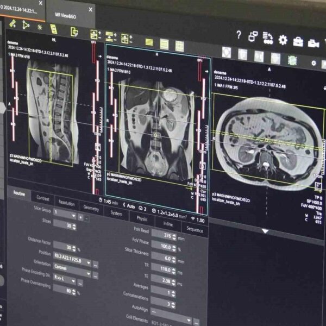Open the Contrast tab

click(x=43, y=198)
